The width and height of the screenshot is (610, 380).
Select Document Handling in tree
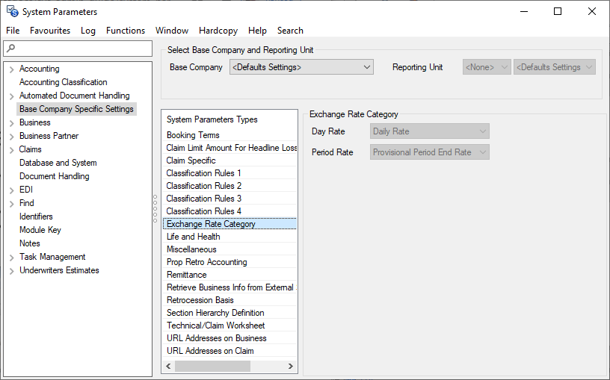54,176
